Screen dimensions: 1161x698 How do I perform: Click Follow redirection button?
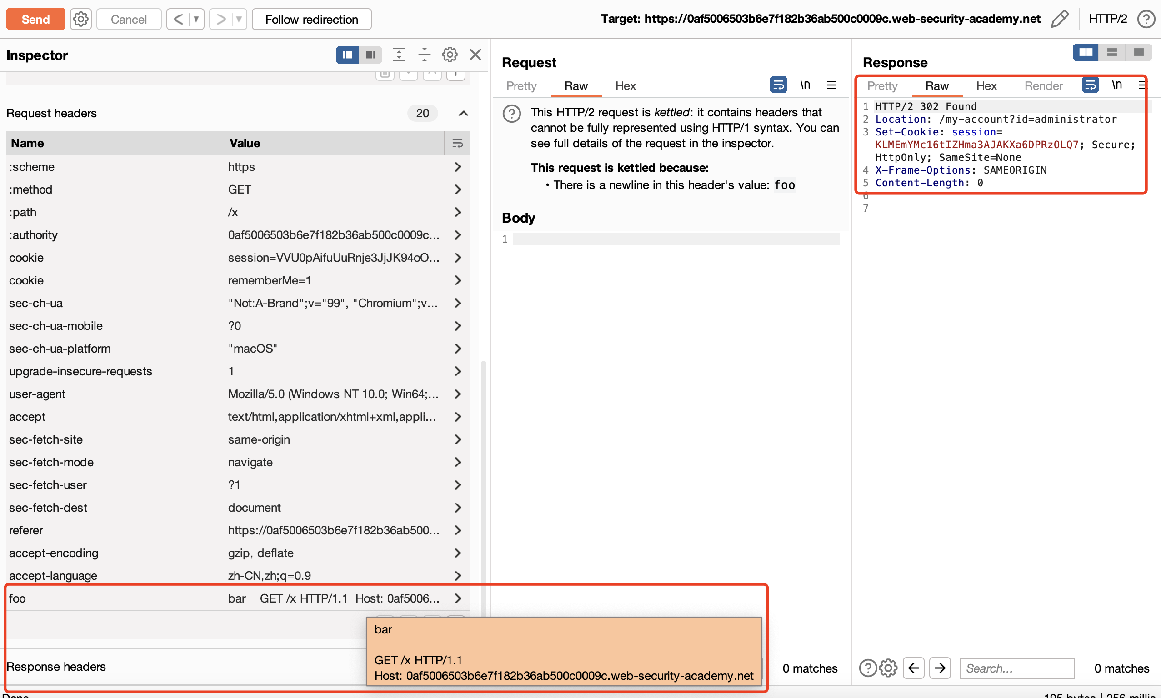point(311,19)
